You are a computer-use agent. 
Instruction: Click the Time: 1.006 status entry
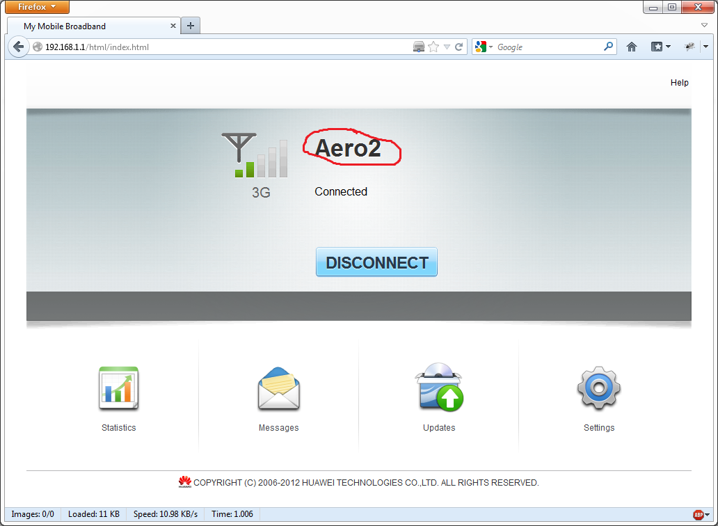[232, 514]
